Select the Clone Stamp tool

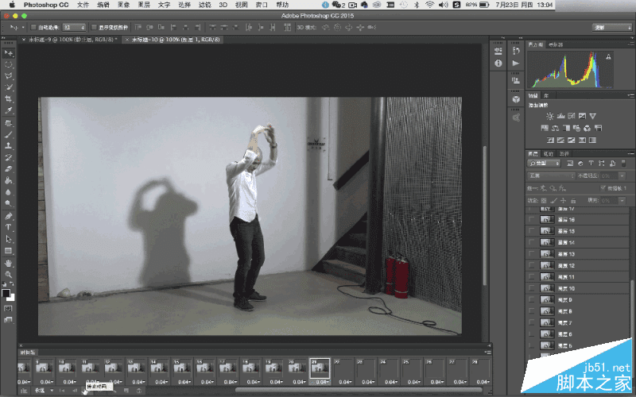point(8,146)
